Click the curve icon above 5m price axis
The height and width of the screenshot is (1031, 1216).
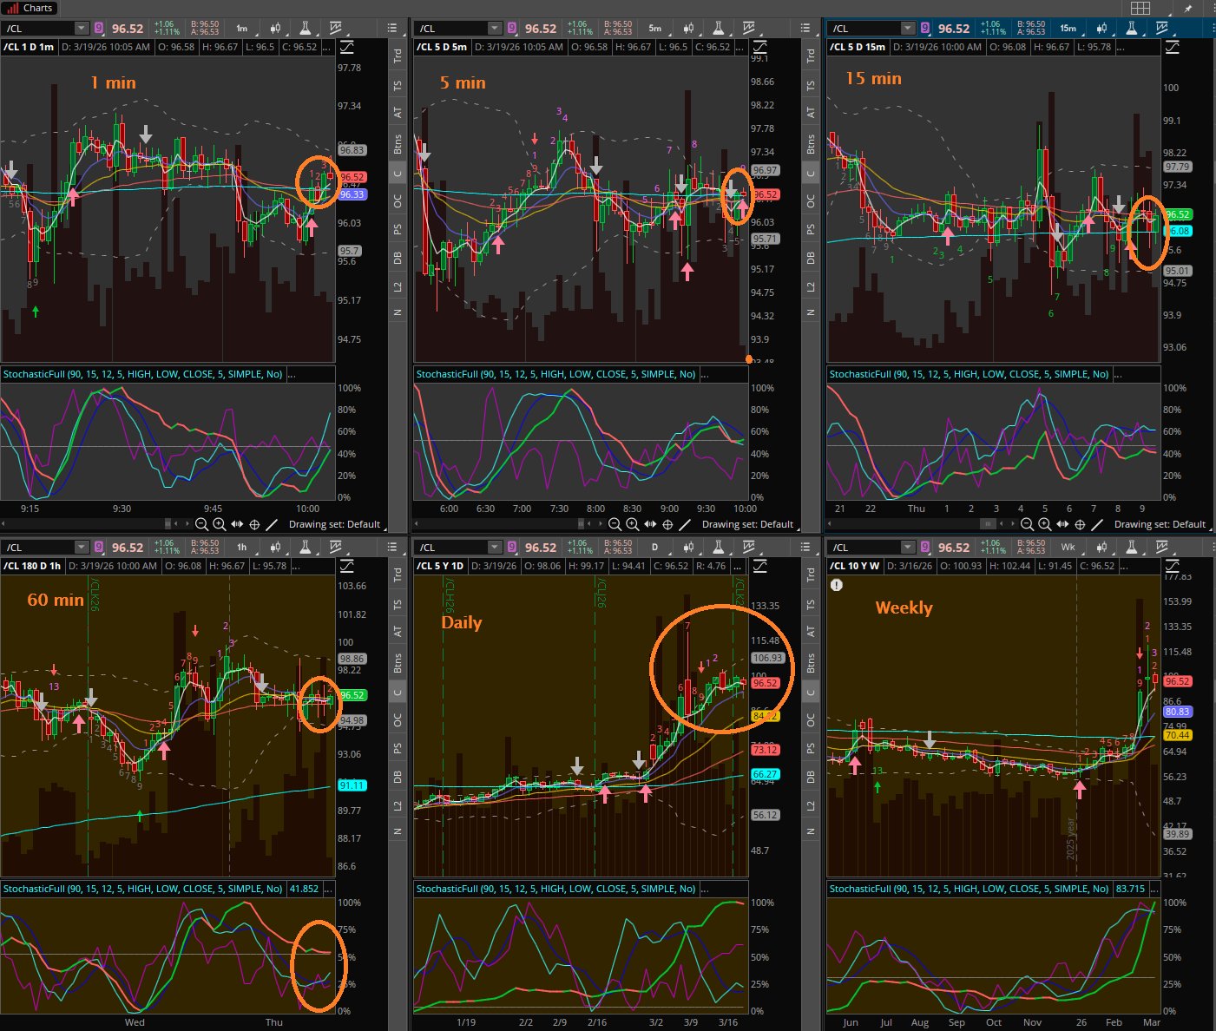pyautogui.click(x=760, y=47)
